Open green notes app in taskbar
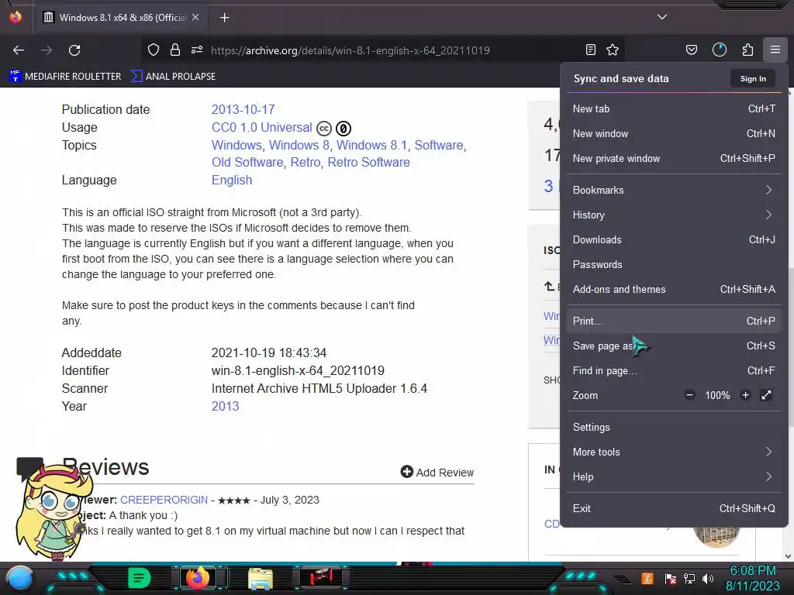The width and height of the screenshot is (794, 595). coord(139,578)
